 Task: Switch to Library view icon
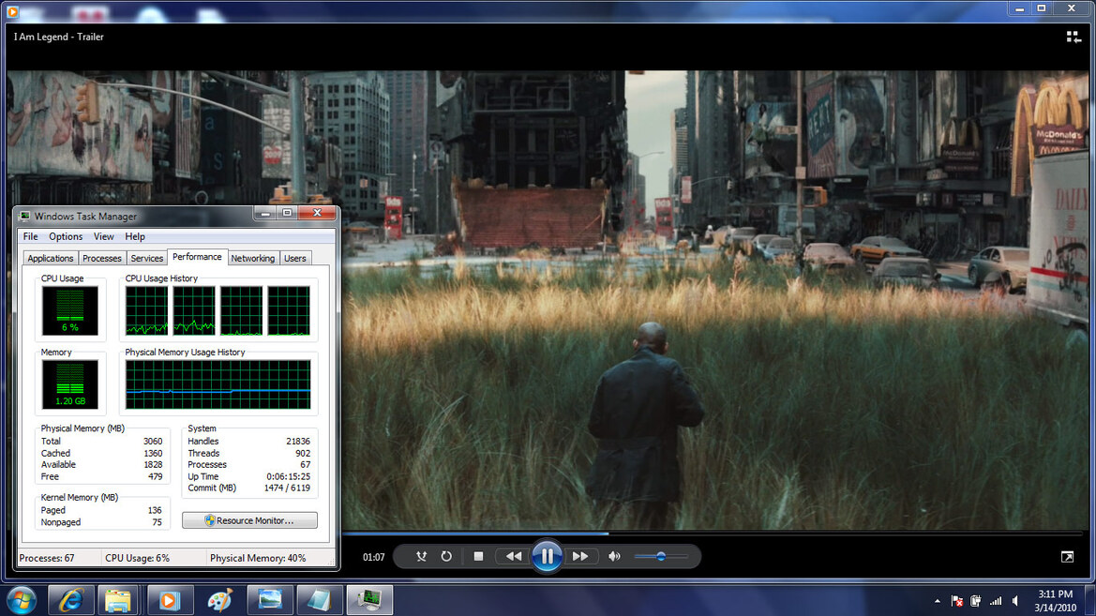click(1073, 38)
